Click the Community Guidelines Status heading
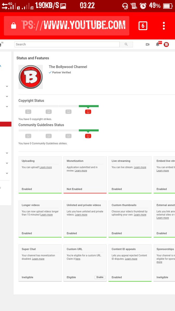175x311 pixels. 41,125
